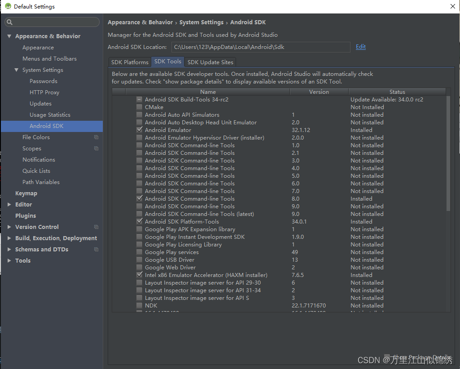Open the SDK Update Sites tab
The image size is (460, 369).
[x=210, y=62]
